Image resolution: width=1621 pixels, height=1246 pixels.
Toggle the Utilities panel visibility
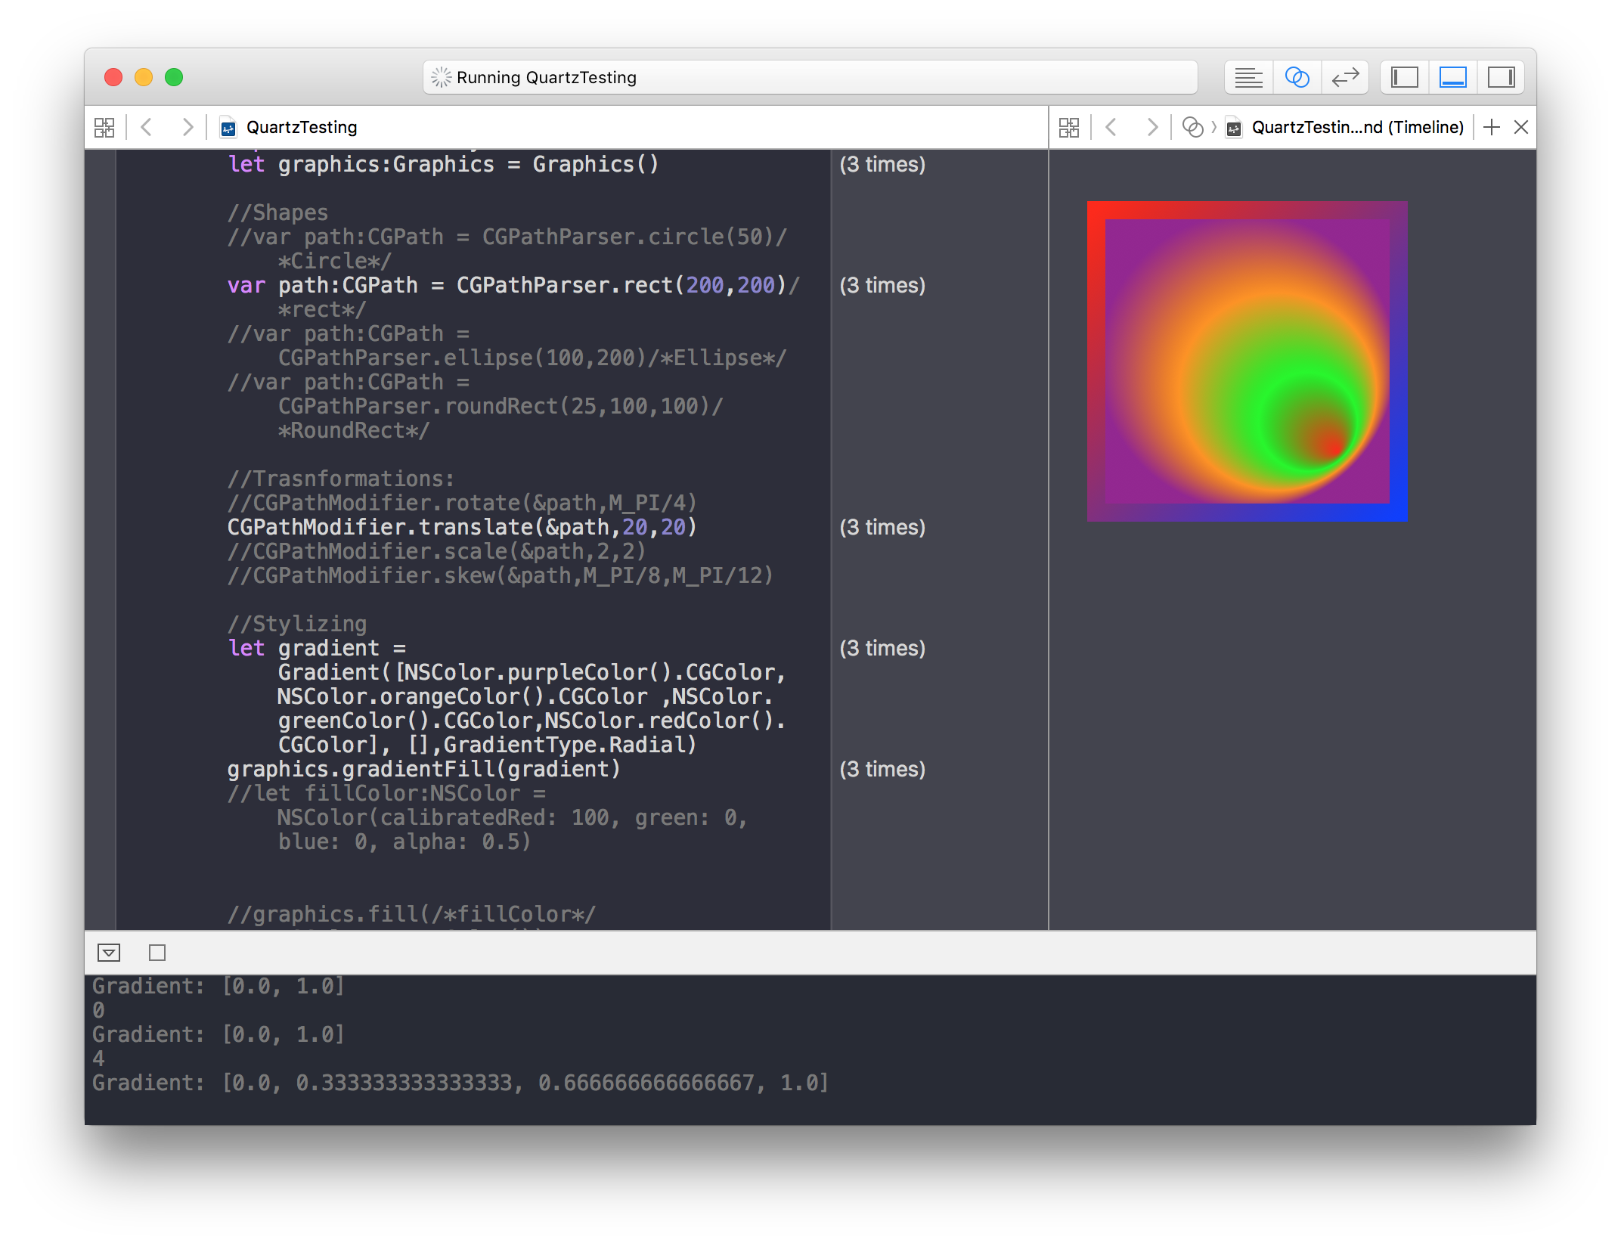[x=1501, y=77]
